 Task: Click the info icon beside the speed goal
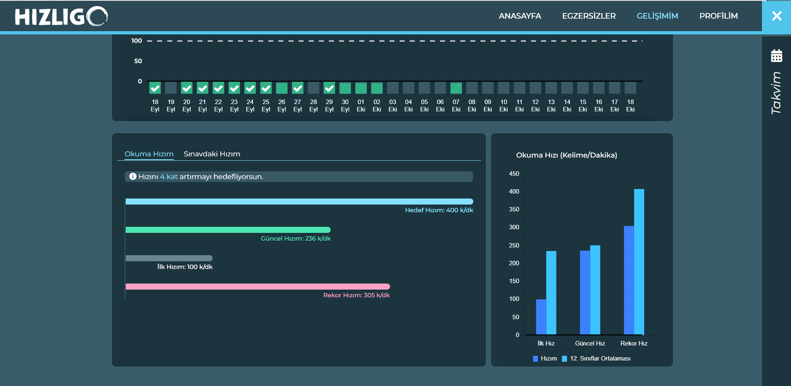133,177
